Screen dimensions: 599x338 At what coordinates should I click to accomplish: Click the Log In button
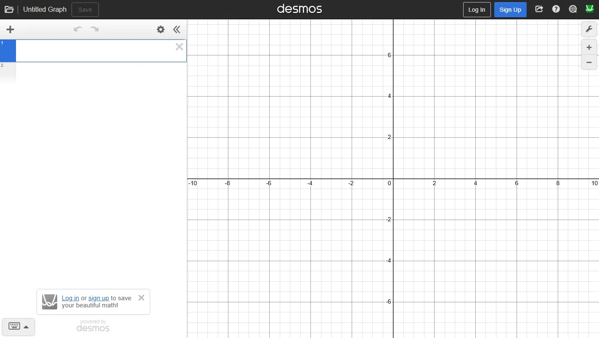coord(477,10)
